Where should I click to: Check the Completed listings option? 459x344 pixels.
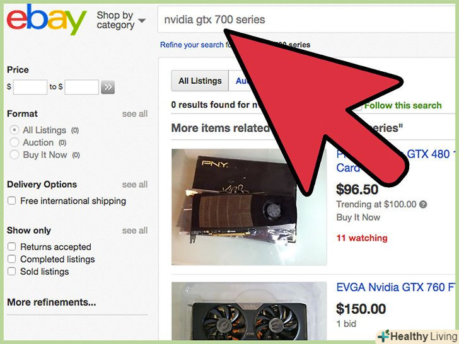[x=12, y=259]
